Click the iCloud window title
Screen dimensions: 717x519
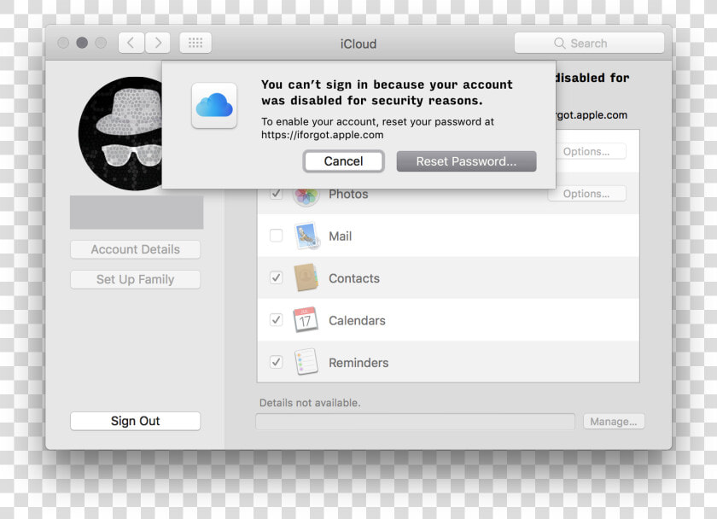pos(358,44)
